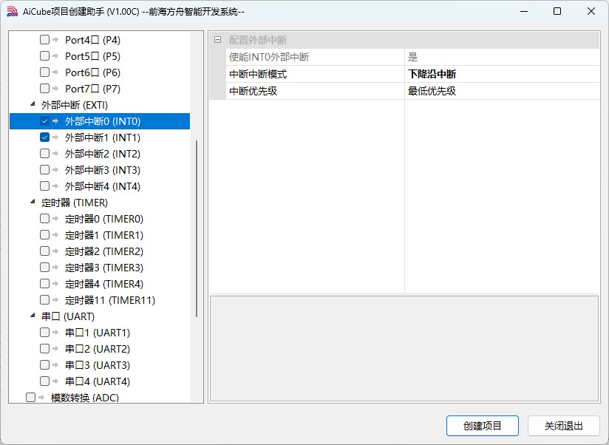Click the 关闭退出 button
This screenshot has width=609, height=445.
pyautogui.click(x=564, y=426)
